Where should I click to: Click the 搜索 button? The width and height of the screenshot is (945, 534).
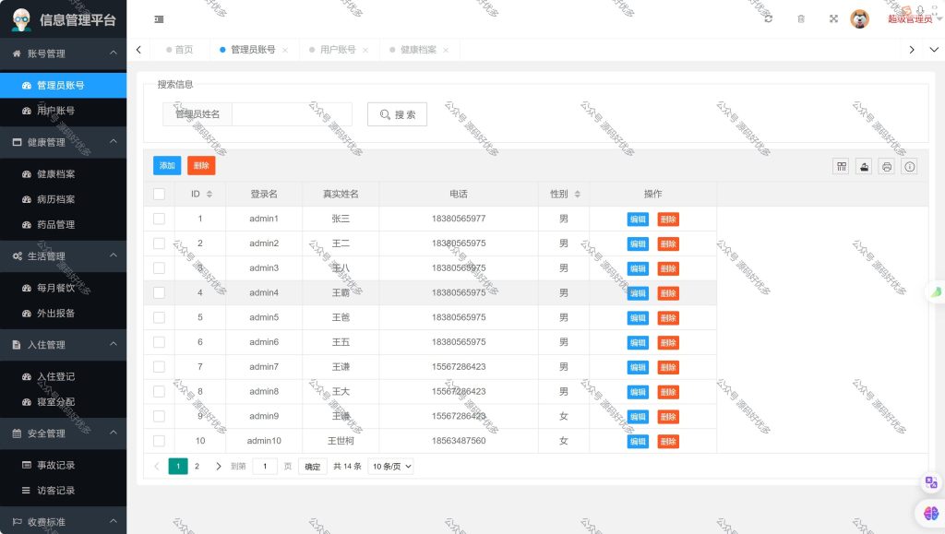tap(397, 114)
